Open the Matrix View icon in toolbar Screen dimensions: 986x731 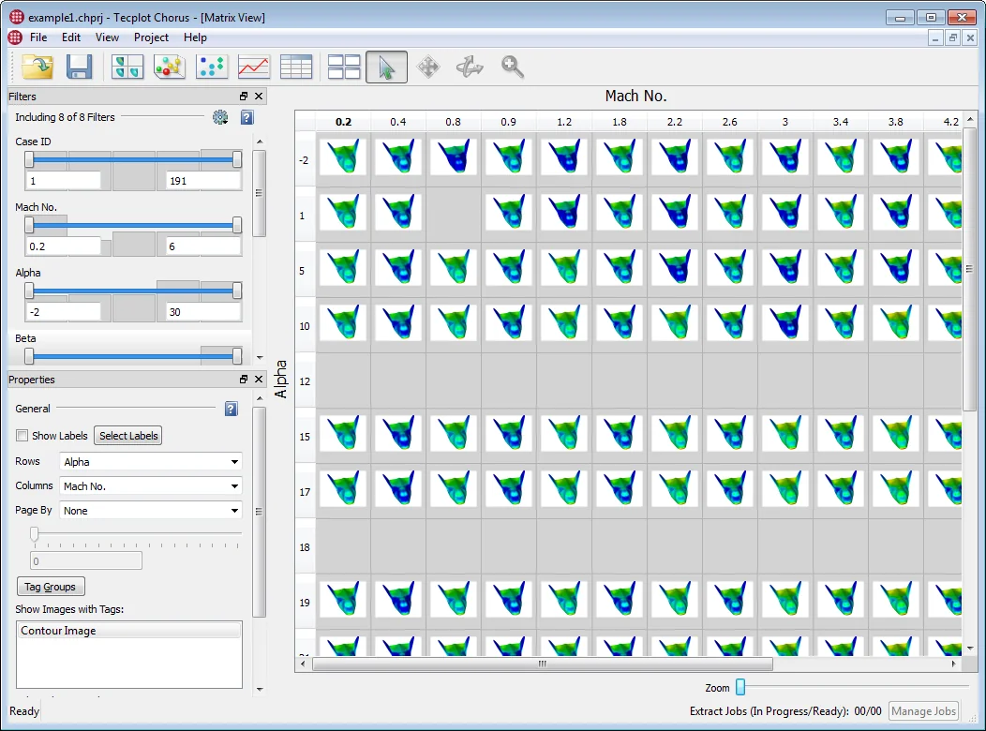[127, 67]
